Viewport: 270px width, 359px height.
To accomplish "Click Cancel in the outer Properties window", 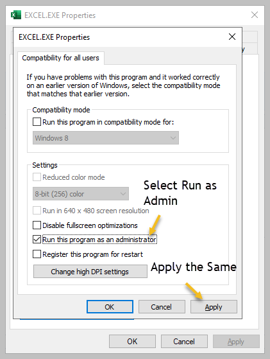I will [184, 342].
